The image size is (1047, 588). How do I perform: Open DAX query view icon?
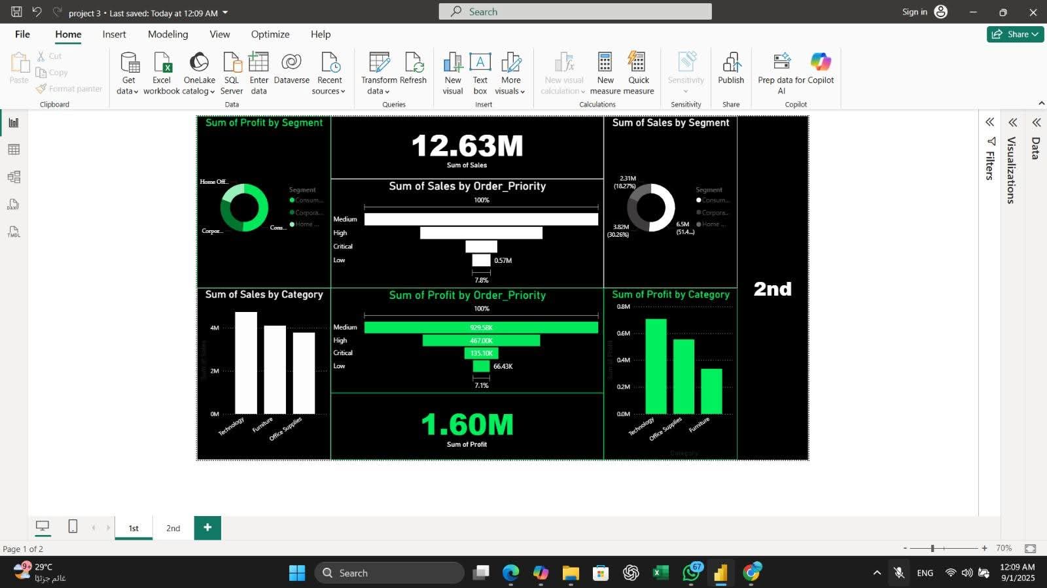[14, 205]
